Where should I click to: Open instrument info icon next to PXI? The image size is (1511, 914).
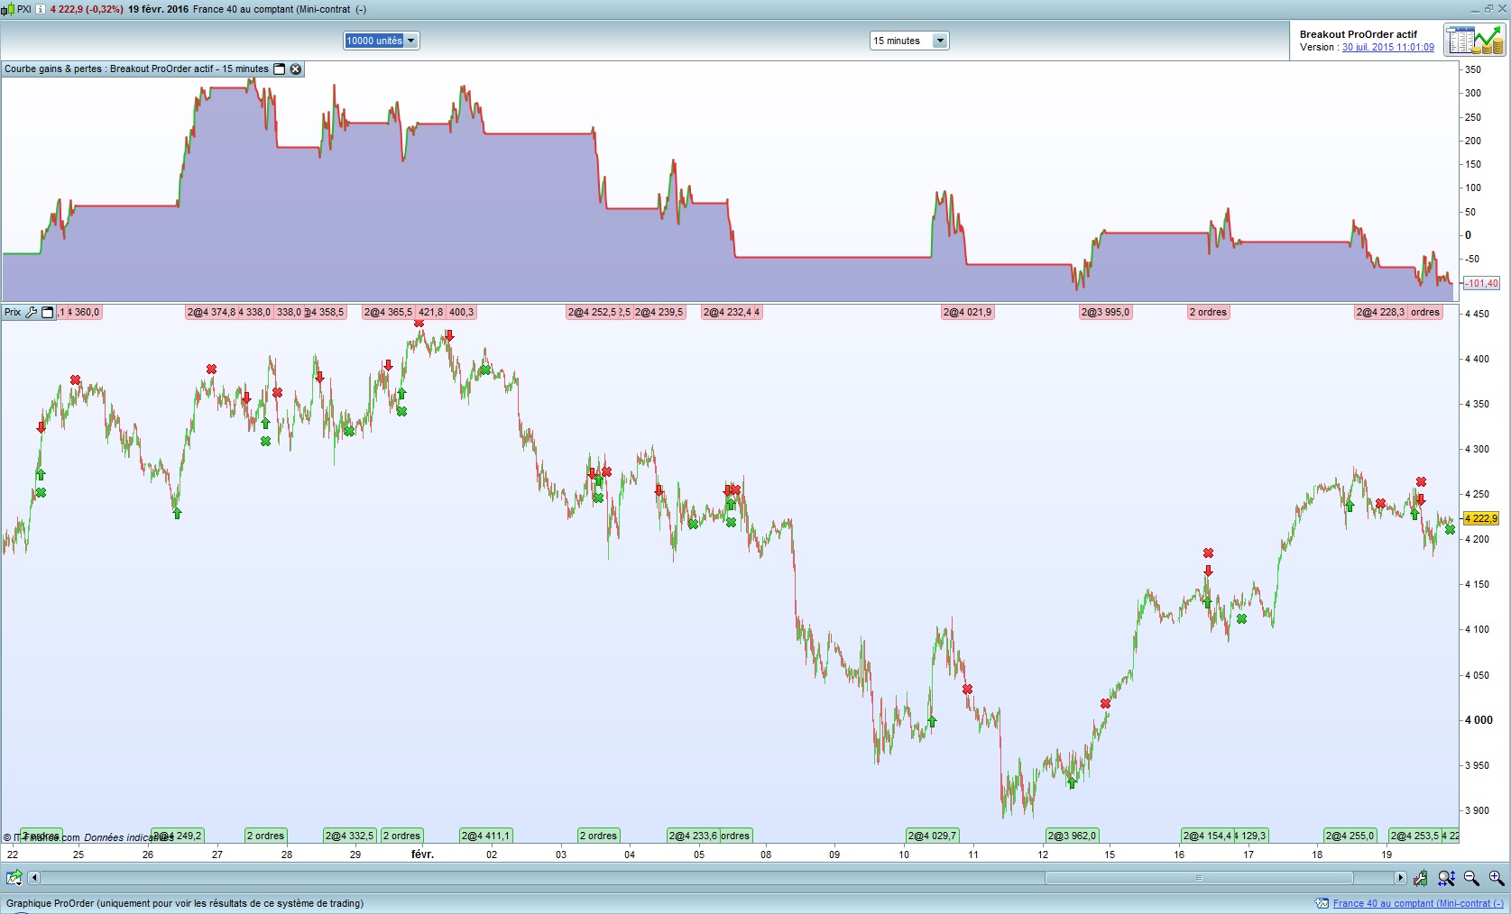(41, 9)
